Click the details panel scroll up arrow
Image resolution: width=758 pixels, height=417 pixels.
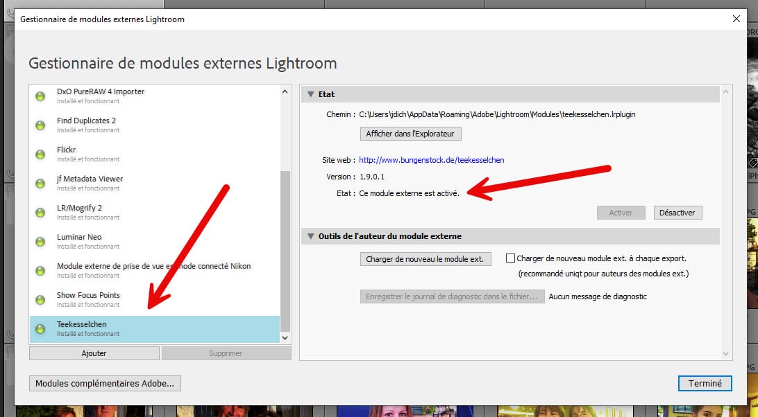[725, 91]
